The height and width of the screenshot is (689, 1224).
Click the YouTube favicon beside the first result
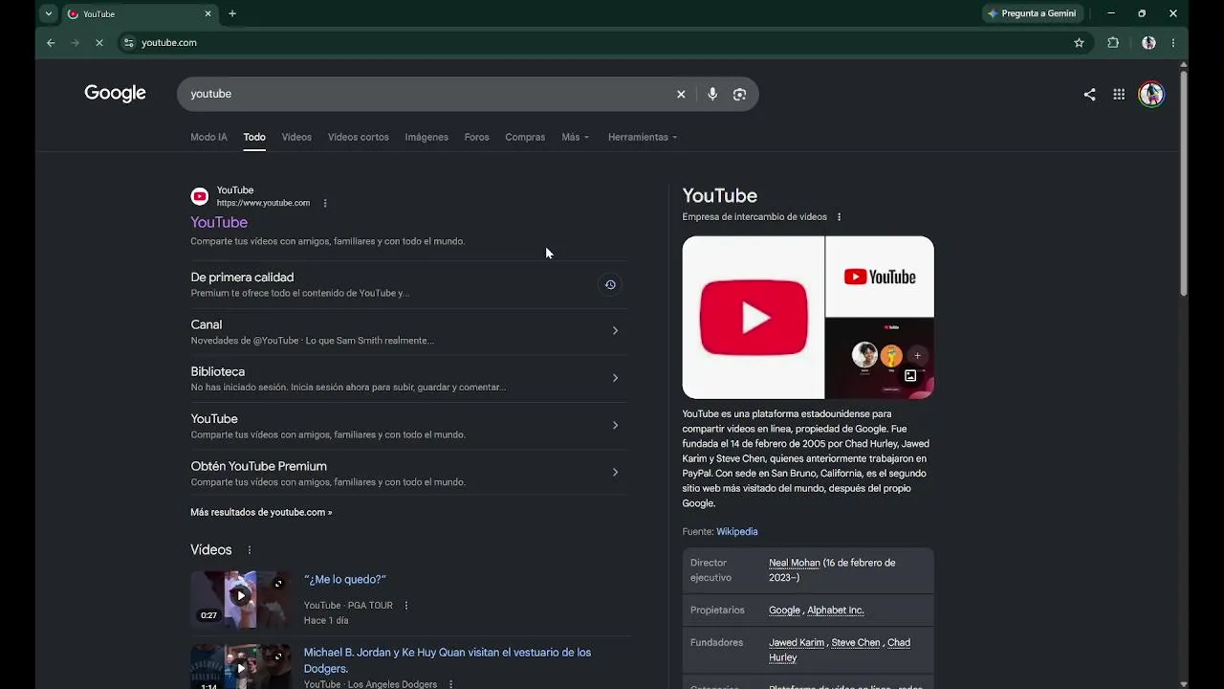click(x=199, y=196)
